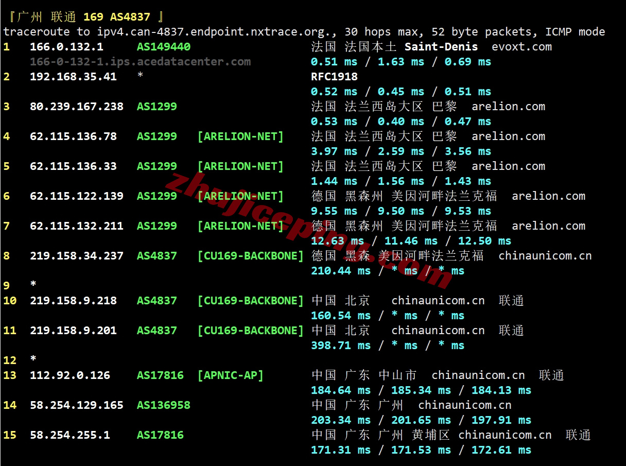
Task: Click IP address 166.0.132.1
Action: coord(66,47)
